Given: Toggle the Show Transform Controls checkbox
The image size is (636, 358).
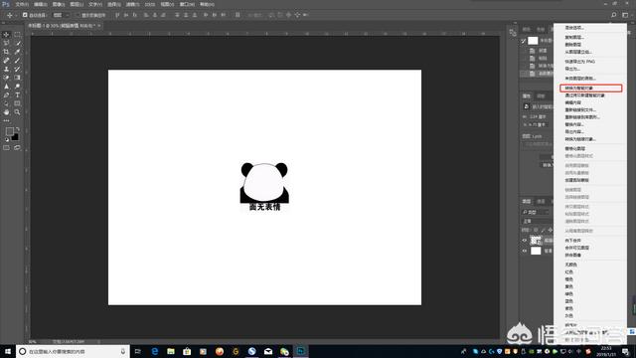Looking at the screenshot, I should tap(79, 15).
